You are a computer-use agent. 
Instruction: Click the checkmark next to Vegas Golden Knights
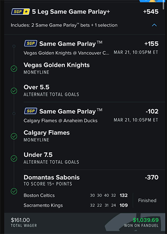14,69
